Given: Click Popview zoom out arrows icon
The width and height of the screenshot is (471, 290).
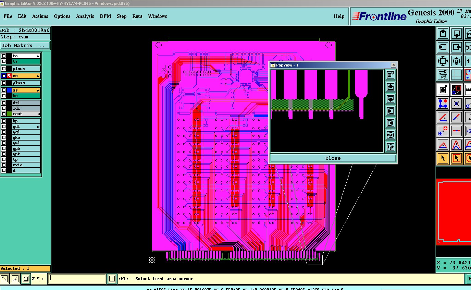Looking at the screenshot, I should pos(391,147).
